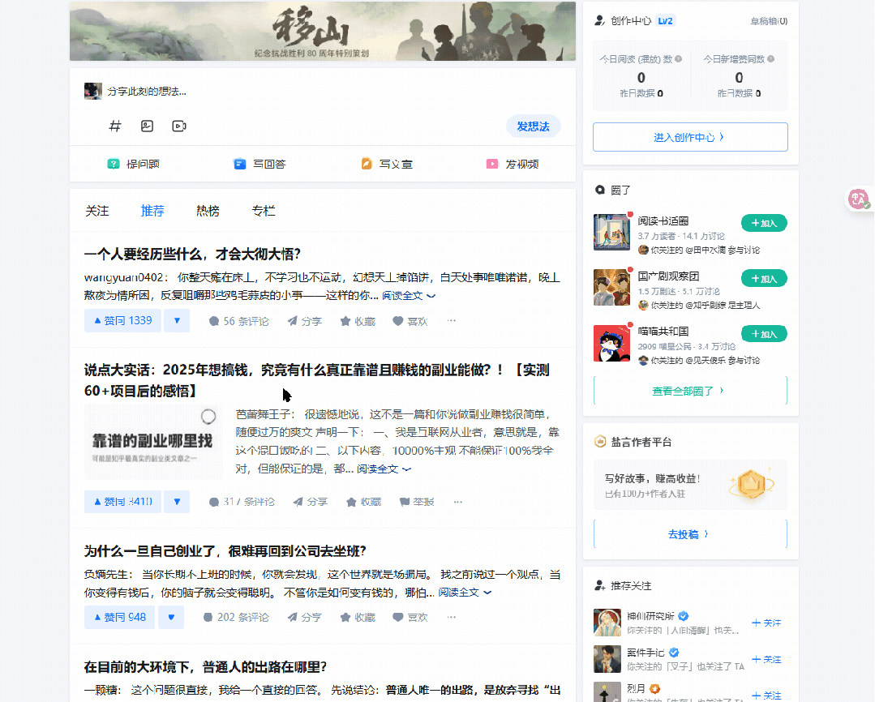Open question 在目前的大环境下，普通人的出路在哪里?
875x702 pixels.
coord(205,667)
